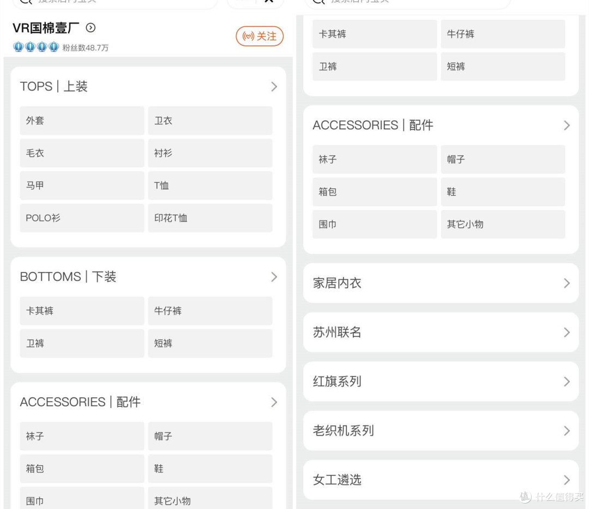Expand BOTTOMS | 下装 chevron in left panel
The width and height of the screenshot is (589, 509).
274,277
